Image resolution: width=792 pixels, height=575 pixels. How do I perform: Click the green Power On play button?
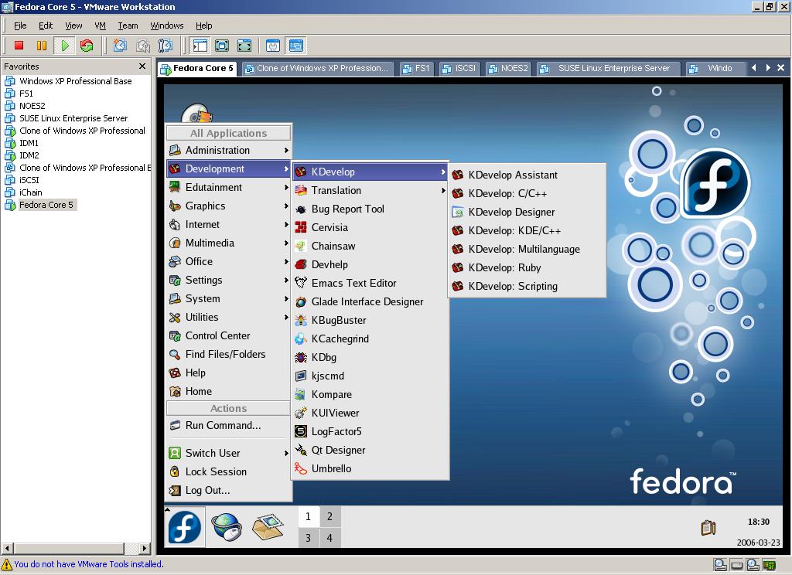point(65,46)
